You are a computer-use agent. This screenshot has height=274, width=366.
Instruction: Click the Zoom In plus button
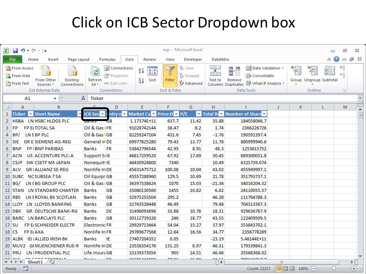click(x=354, y=269)
